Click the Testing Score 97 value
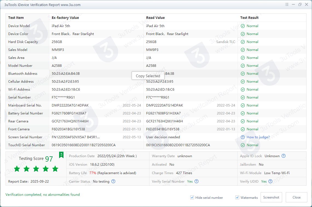 pyautogui.click(x=49, y=159)
